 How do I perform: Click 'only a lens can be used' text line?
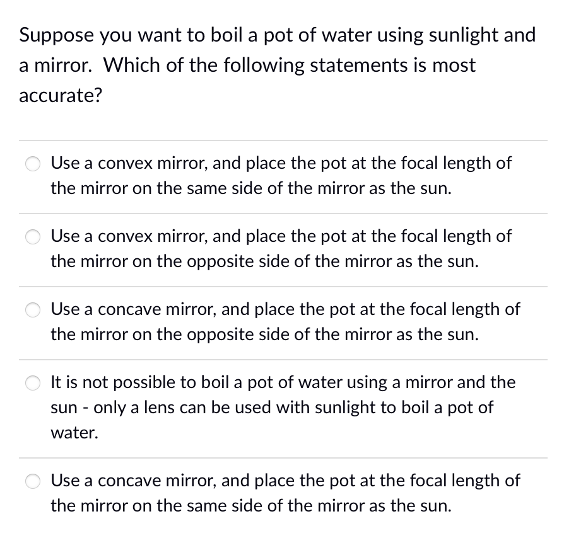tap(272, 408)
